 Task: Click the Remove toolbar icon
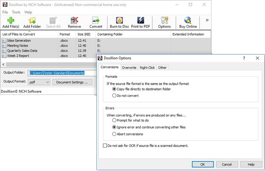(74, 20)
